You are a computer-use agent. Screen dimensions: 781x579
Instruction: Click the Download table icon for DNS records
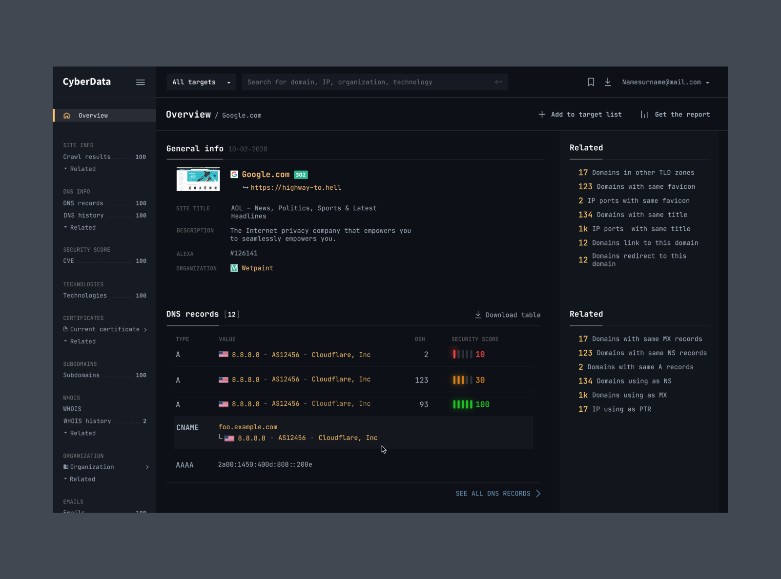(478, 315)
